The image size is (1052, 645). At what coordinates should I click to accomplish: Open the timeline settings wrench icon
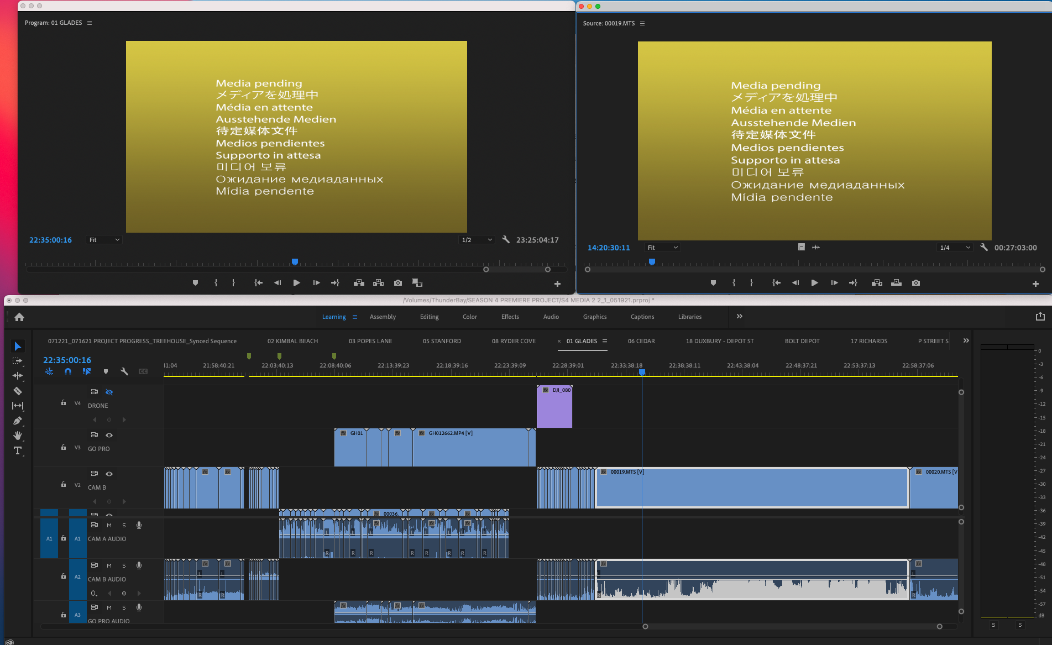(x=124, y=371)
